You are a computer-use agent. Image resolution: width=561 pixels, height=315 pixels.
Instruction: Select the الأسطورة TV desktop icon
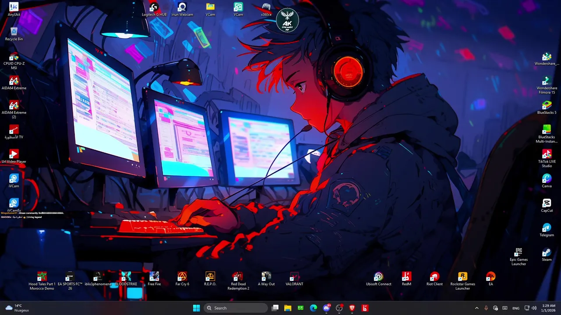pyautogui.click(x=14, y=132)
